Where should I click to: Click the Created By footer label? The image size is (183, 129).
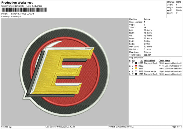pyautogui.click(x=6, y=127)
